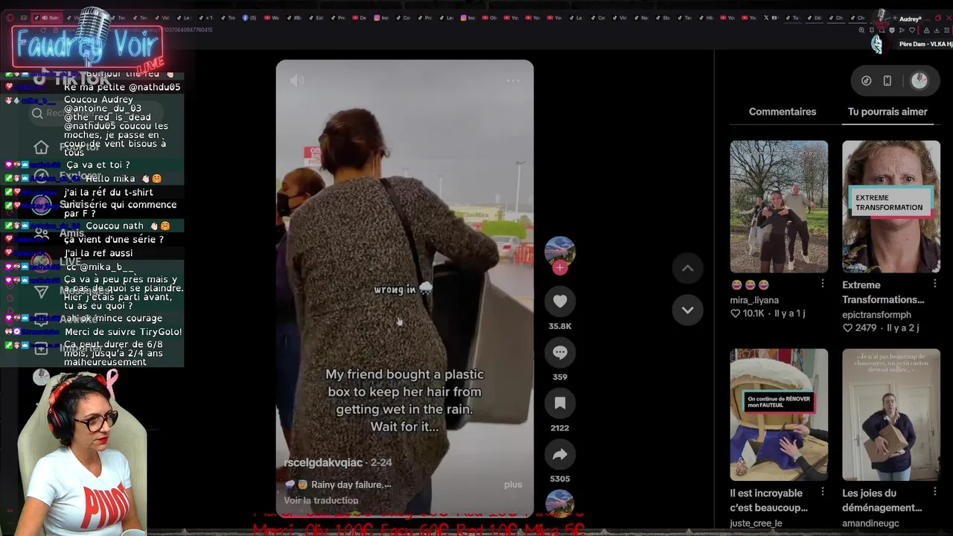Screen dimensions: 953x536
Task: Click the 2122 saves count
Action: point(560,428)
